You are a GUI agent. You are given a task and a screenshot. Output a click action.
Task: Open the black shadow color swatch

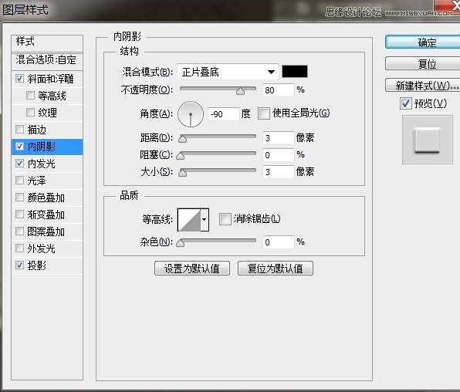point(295,72)
